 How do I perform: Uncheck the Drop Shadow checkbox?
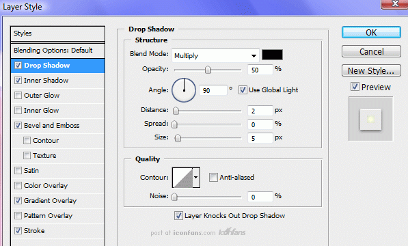click(18, 66)
